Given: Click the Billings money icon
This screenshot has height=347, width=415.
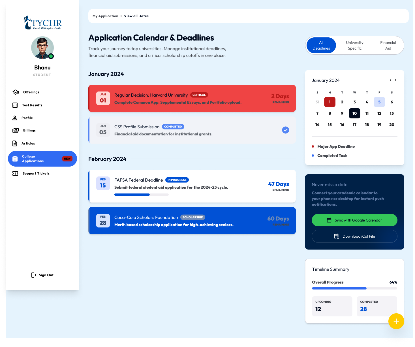Looking at the screenshot, I should point(16,130).
